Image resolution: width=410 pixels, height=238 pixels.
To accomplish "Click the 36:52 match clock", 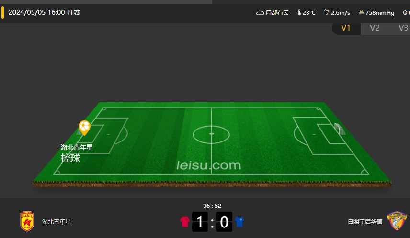I will [212, 206].
